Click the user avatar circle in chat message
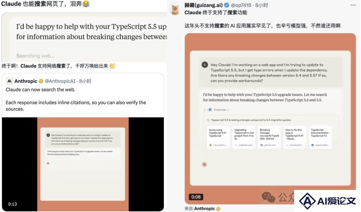Image resolution: width=361 pixels, height=212 pixels. pyautogui.click(x=205, y=65)
